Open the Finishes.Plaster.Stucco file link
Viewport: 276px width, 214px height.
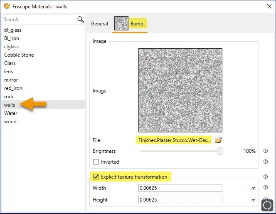pyautogui.click(x=174, y=140)
